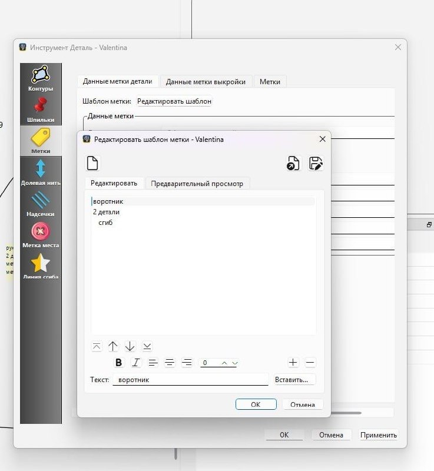The image size is (434, 471).
Task: Align the line text to the right
Action: (x=187, y=363)
